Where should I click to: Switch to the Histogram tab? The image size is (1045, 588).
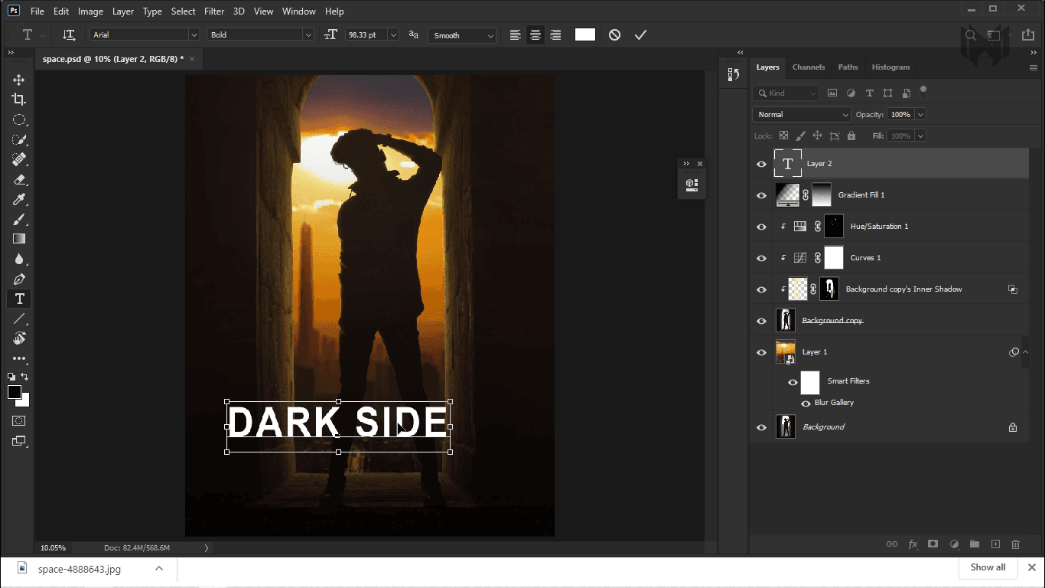(x=890, y=67)
